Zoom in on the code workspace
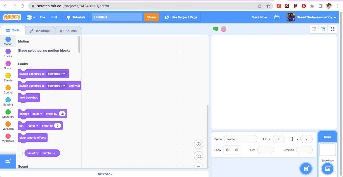343x177 pixels. coord(199,144)
